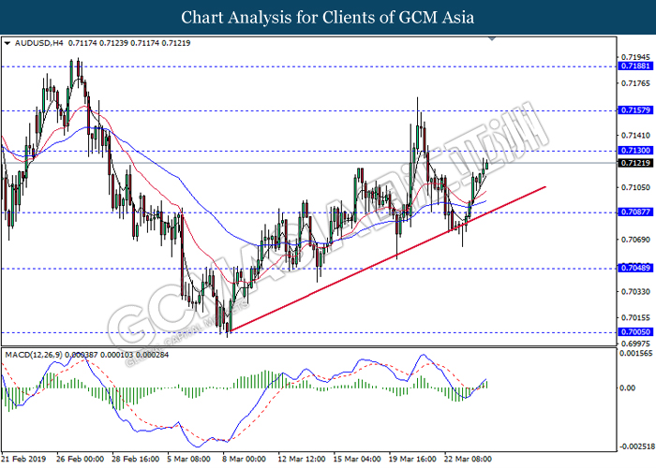Click the MACD(12,26,9) indicator label
The width and height of the screenshot is (656, 468).
click(36, 356)
